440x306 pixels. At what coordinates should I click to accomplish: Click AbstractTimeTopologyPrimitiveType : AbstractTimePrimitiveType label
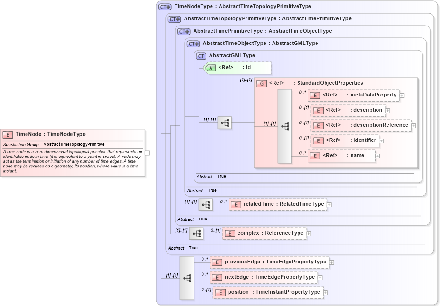coord(267,19)
